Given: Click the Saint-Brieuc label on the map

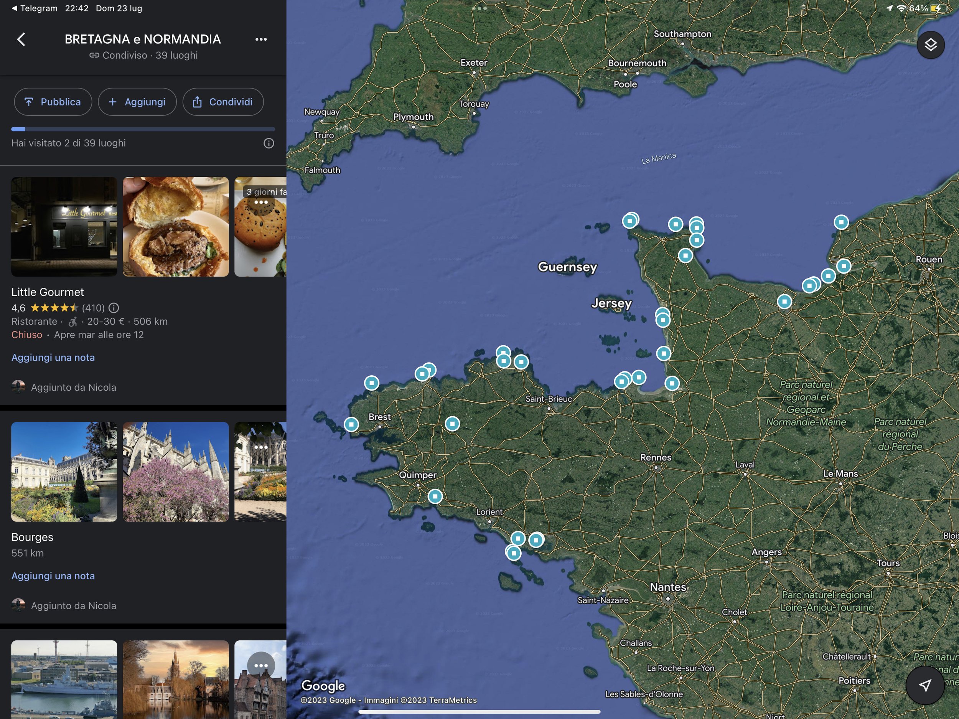Looking at the screenshot, I should pyautogui.click(x=549, y=399).
